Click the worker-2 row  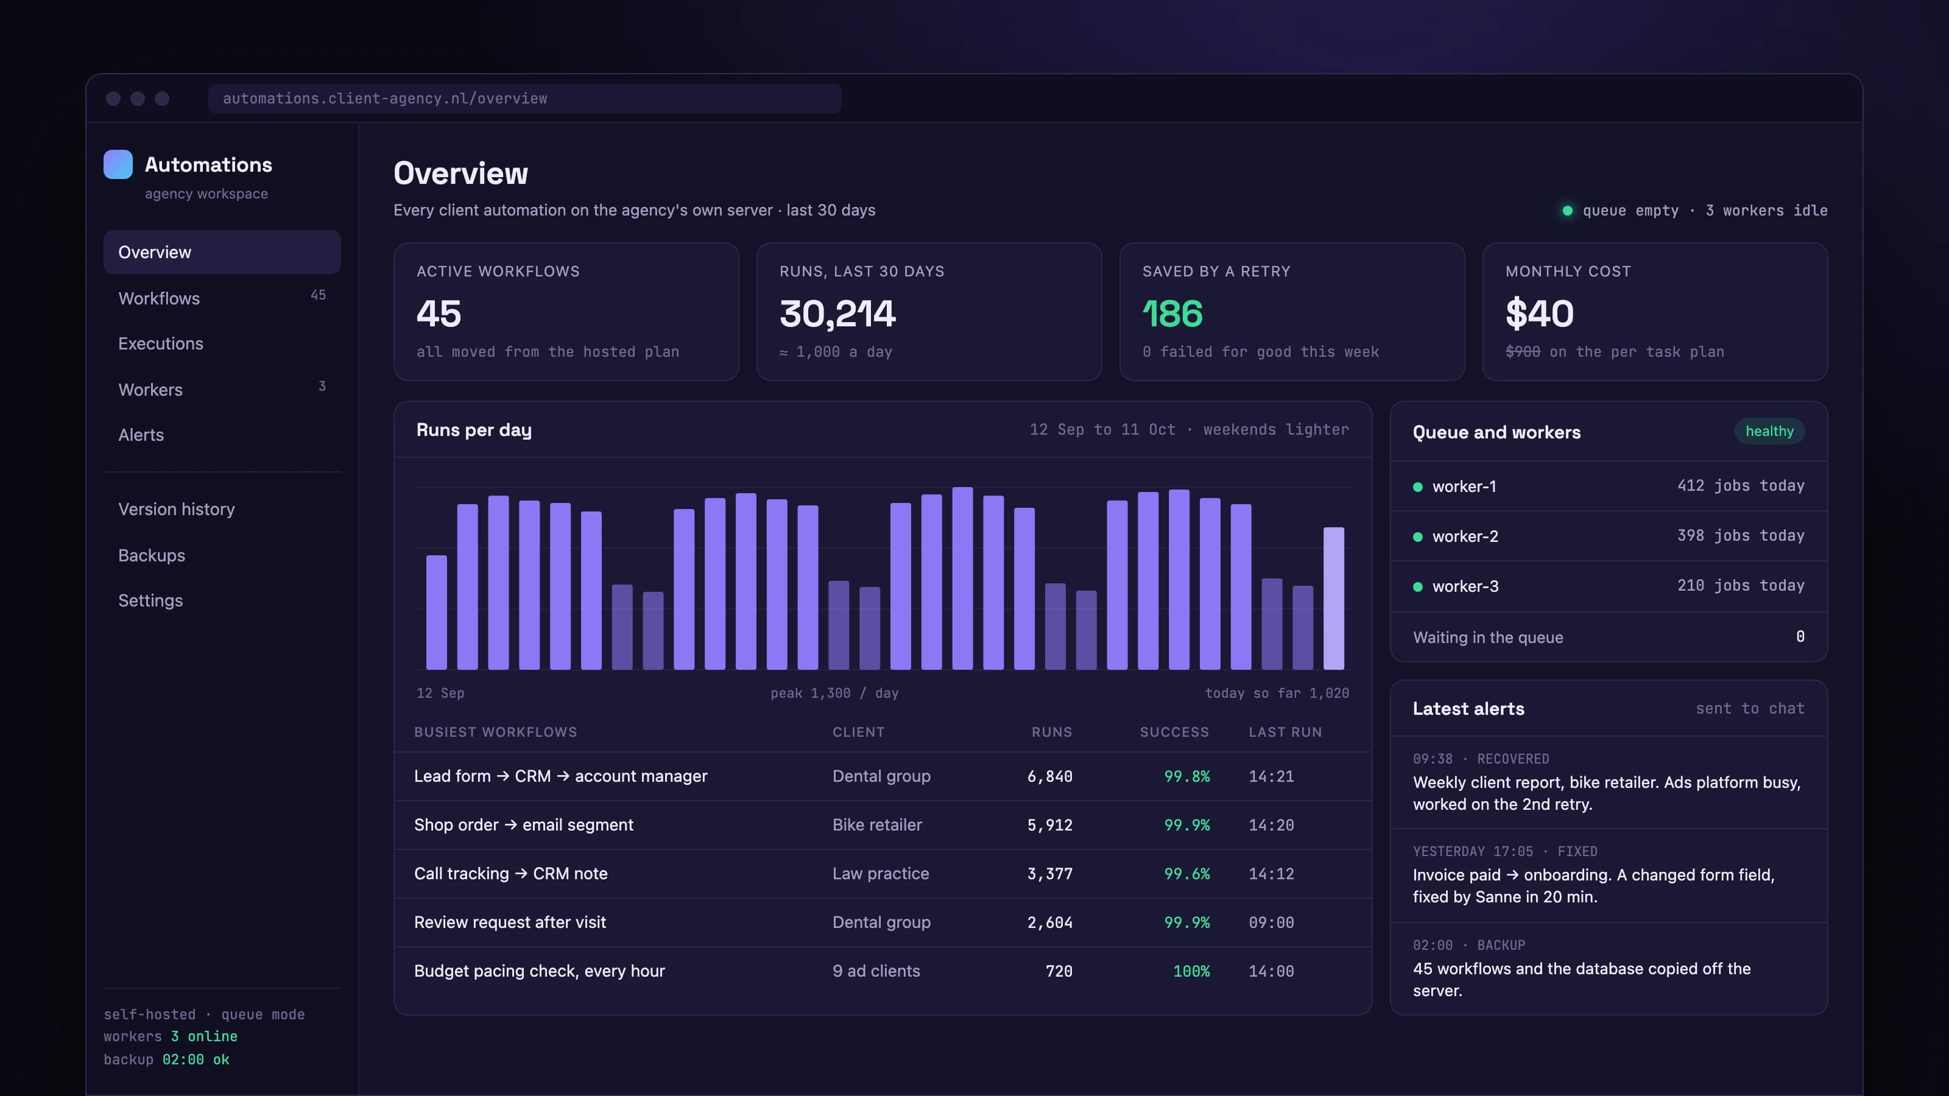click(1609, 536)
